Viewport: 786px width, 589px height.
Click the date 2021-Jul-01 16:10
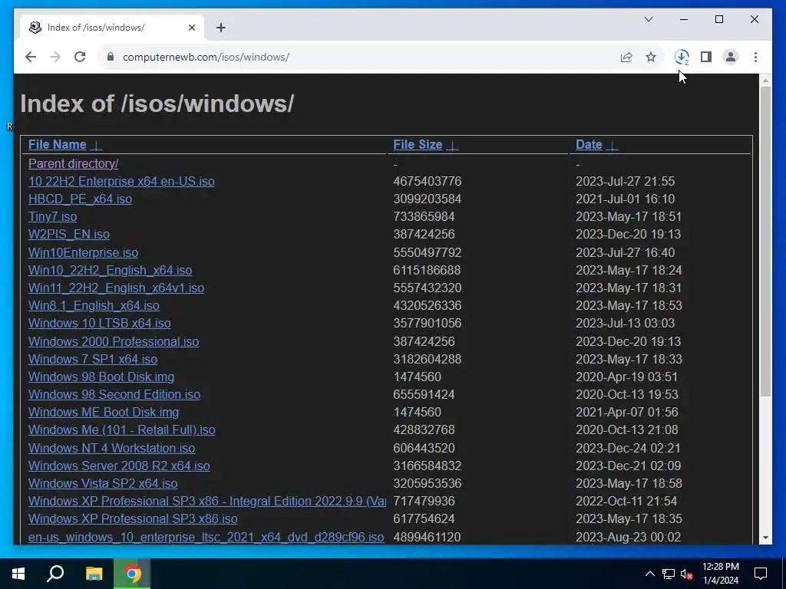tap(625, 199)
